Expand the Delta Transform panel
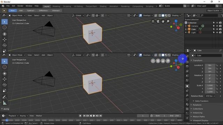223x125 pixels. (202, 101)
